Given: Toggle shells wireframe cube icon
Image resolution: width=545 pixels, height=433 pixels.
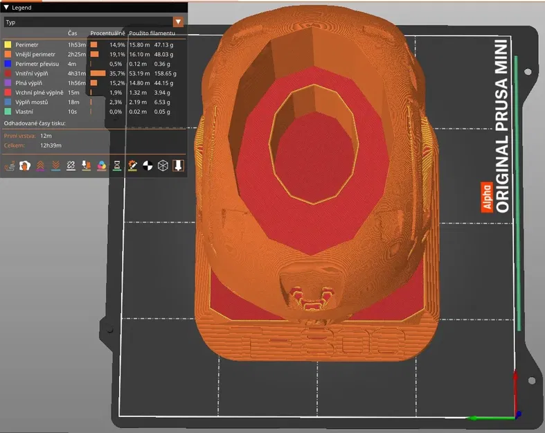Looking at the screenshot, I should pos(163,166).
